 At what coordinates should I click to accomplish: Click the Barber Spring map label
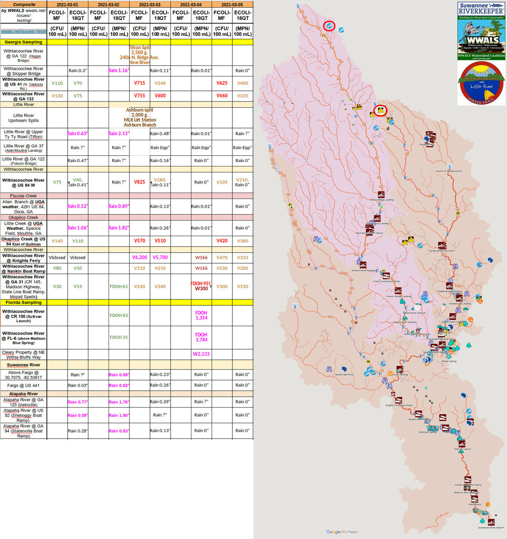click(x=449, y=361)
